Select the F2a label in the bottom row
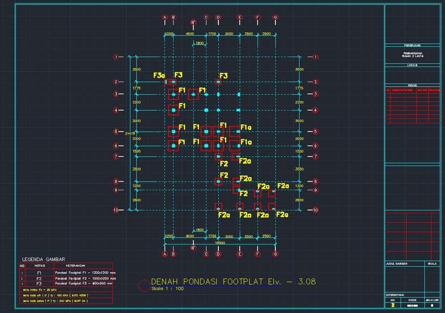 pyautogui.click(x=225, y=215)
